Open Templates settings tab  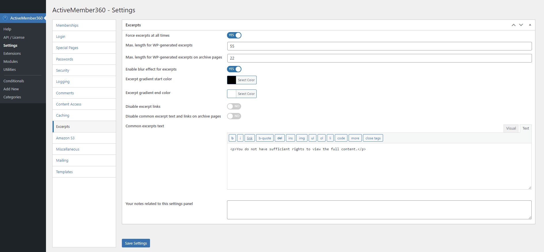pos(84,172)
